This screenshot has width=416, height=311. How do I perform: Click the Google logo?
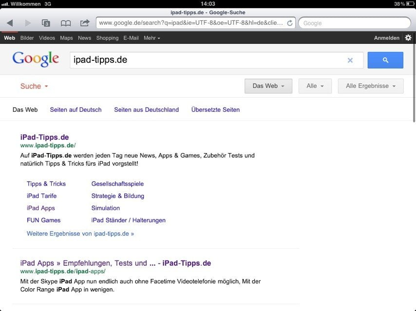click(36, 59)
